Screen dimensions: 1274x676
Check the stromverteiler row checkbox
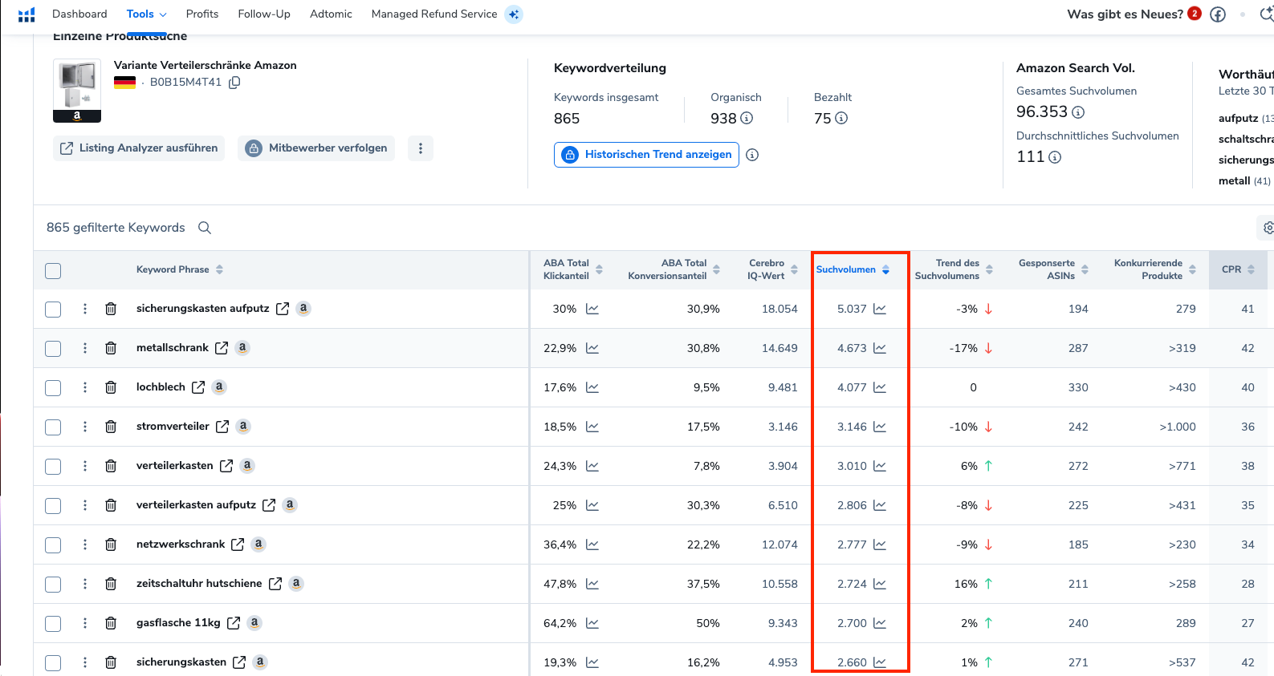point(53,427)
